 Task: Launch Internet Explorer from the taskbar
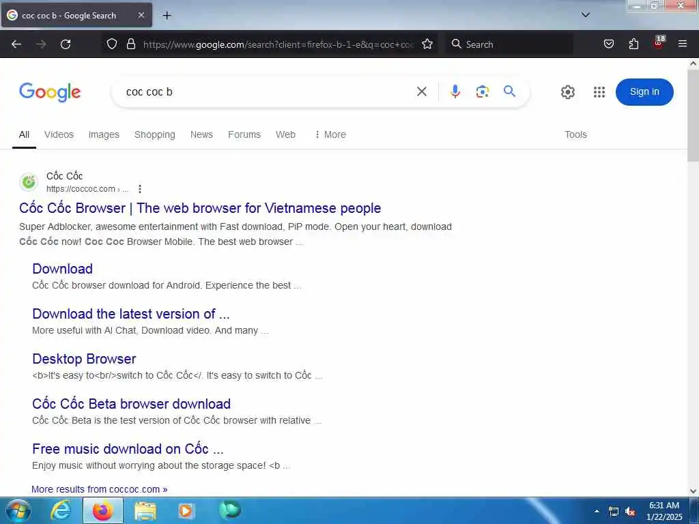(x=61, y=510)
